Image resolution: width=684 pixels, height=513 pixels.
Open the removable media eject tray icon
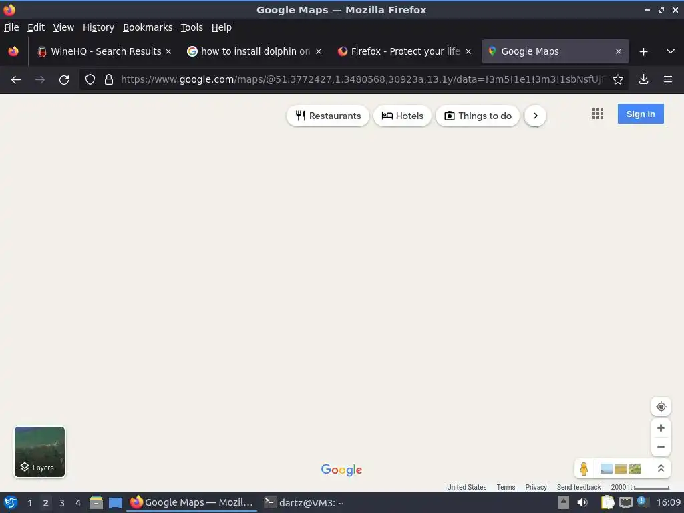[x=564, y=502]
